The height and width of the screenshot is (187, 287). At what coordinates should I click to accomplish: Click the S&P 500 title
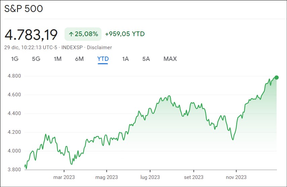click(x=24, y=9)
